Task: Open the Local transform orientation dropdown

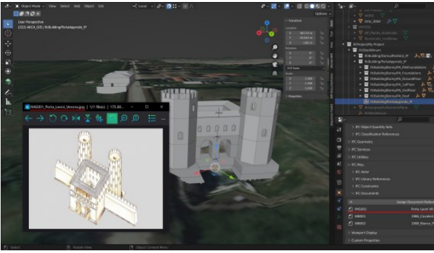Action: pyautogui.click(x=143, y=6)
